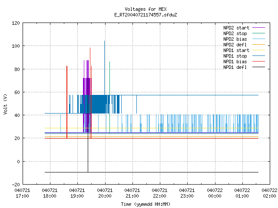
Task: Click the 'NPD1 bias' legend label
Action: point(235,62)
